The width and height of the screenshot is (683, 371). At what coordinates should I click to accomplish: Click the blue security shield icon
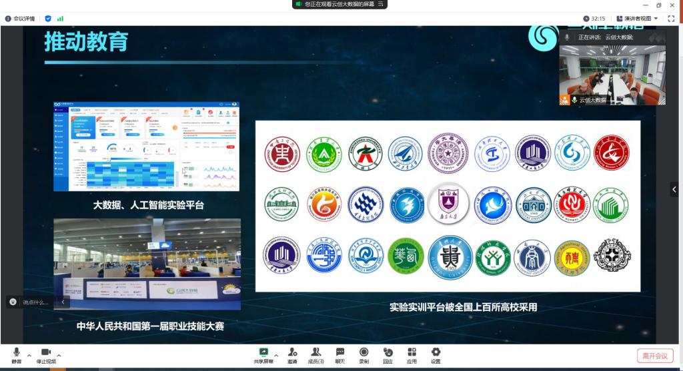pos(48,19)
